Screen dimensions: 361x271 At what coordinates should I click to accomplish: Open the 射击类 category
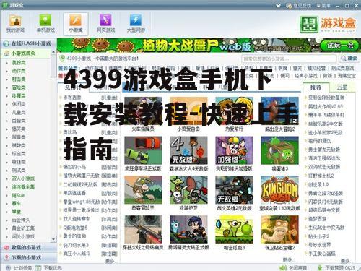point(19,79)
